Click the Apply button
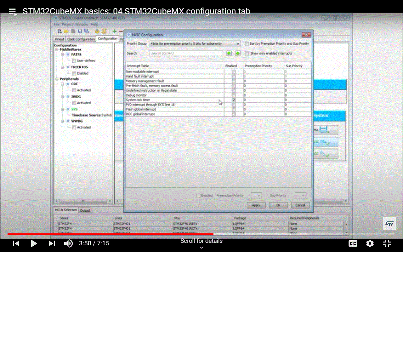This screenshot has width=403, height=354. pyautogui.click(x=256, y=205)
